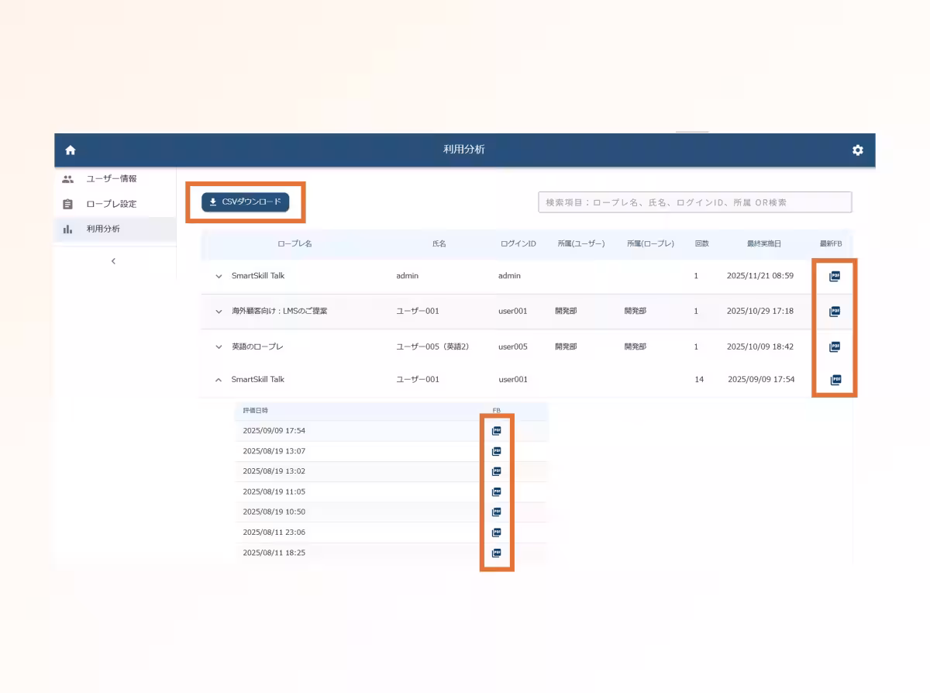930x693 pixels.
Task: Select 利用分析 in sidebar
Action: [103, 229]
